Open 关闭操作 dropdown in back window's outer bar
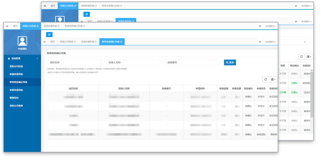 (306, 6)
